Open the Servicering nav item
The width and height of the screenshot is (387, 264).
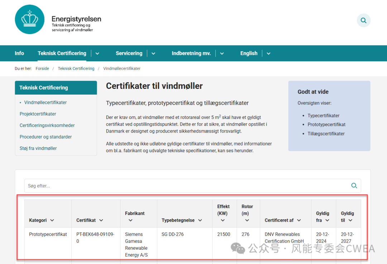click(129, 53)
